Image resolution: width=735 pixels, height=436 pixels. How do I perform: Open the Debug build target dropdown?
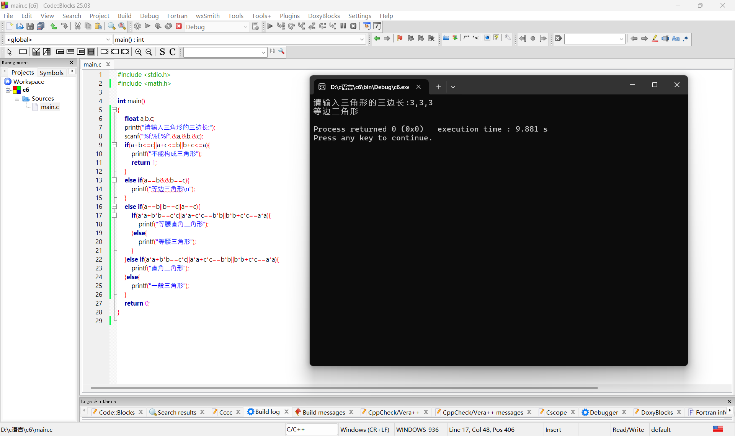pos(245,27)
